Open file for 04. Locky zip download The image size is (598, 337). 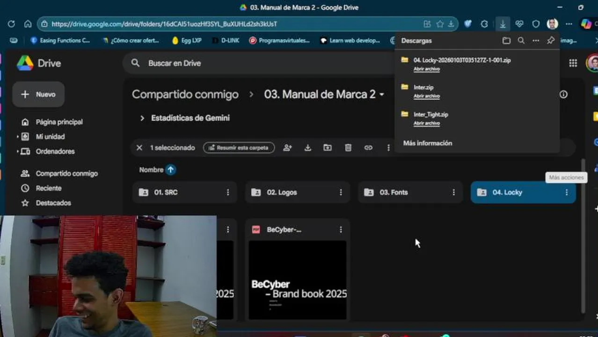[x=426, y=69]
